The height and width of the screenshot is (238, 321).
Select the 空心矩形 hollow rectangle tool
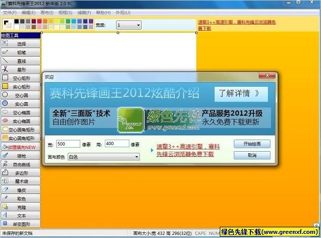click(20, 78)
